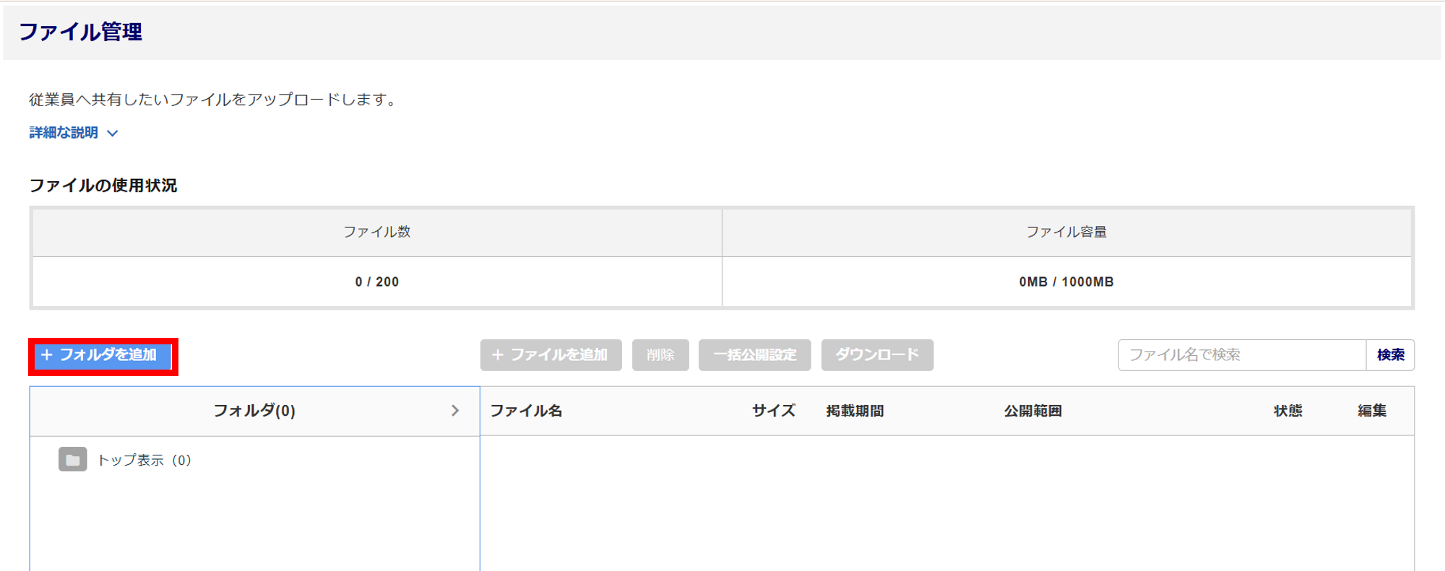This screenshot has width=1445, height=571.
Task: Click the フォルダを追加 button
Action: click(x=103, y=355)
